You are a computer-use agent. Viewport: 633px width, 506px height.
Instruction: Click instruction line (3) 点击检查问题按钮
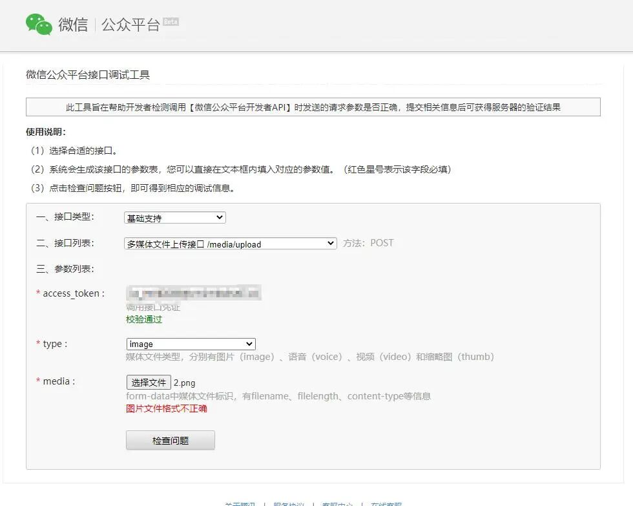[133, 188]
